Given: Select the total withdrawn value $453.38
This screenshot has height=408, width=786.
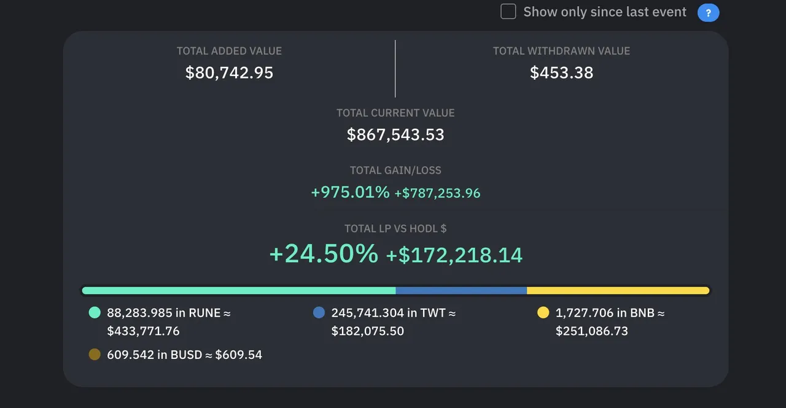Looking at the screenshot, I should pyautogui.click(x=562, y=73).
